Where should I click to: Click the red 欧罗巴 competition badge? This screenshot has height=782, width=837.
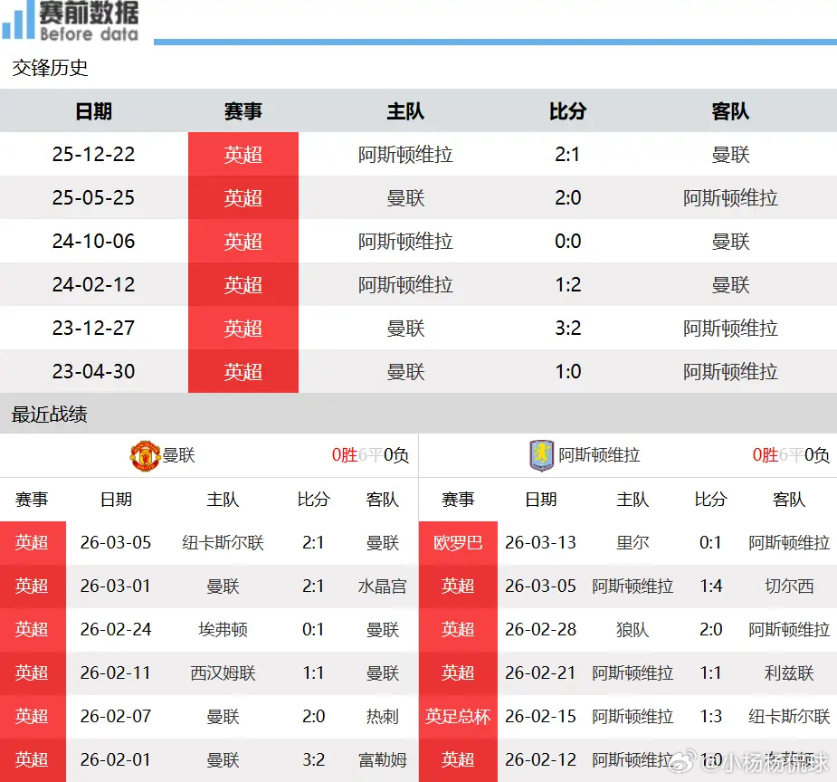(458, 542)
